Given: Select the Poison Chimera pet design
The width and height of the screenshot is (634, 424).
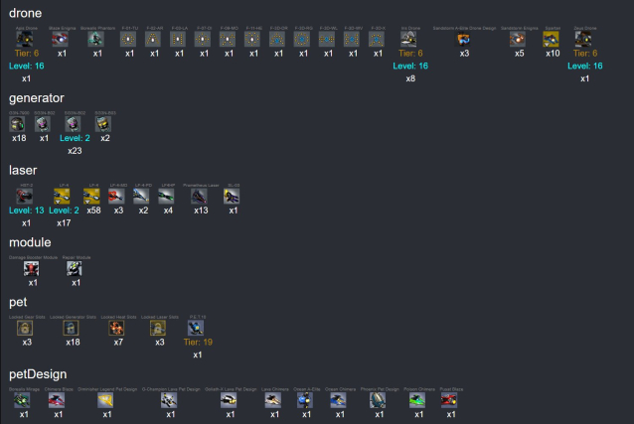Looking at the screenshot, I should (418, 399).
